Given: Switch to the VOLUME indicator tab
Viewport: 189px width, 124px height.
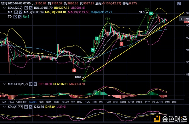Looking at the screenshot, I should click(x=21, y=102).
